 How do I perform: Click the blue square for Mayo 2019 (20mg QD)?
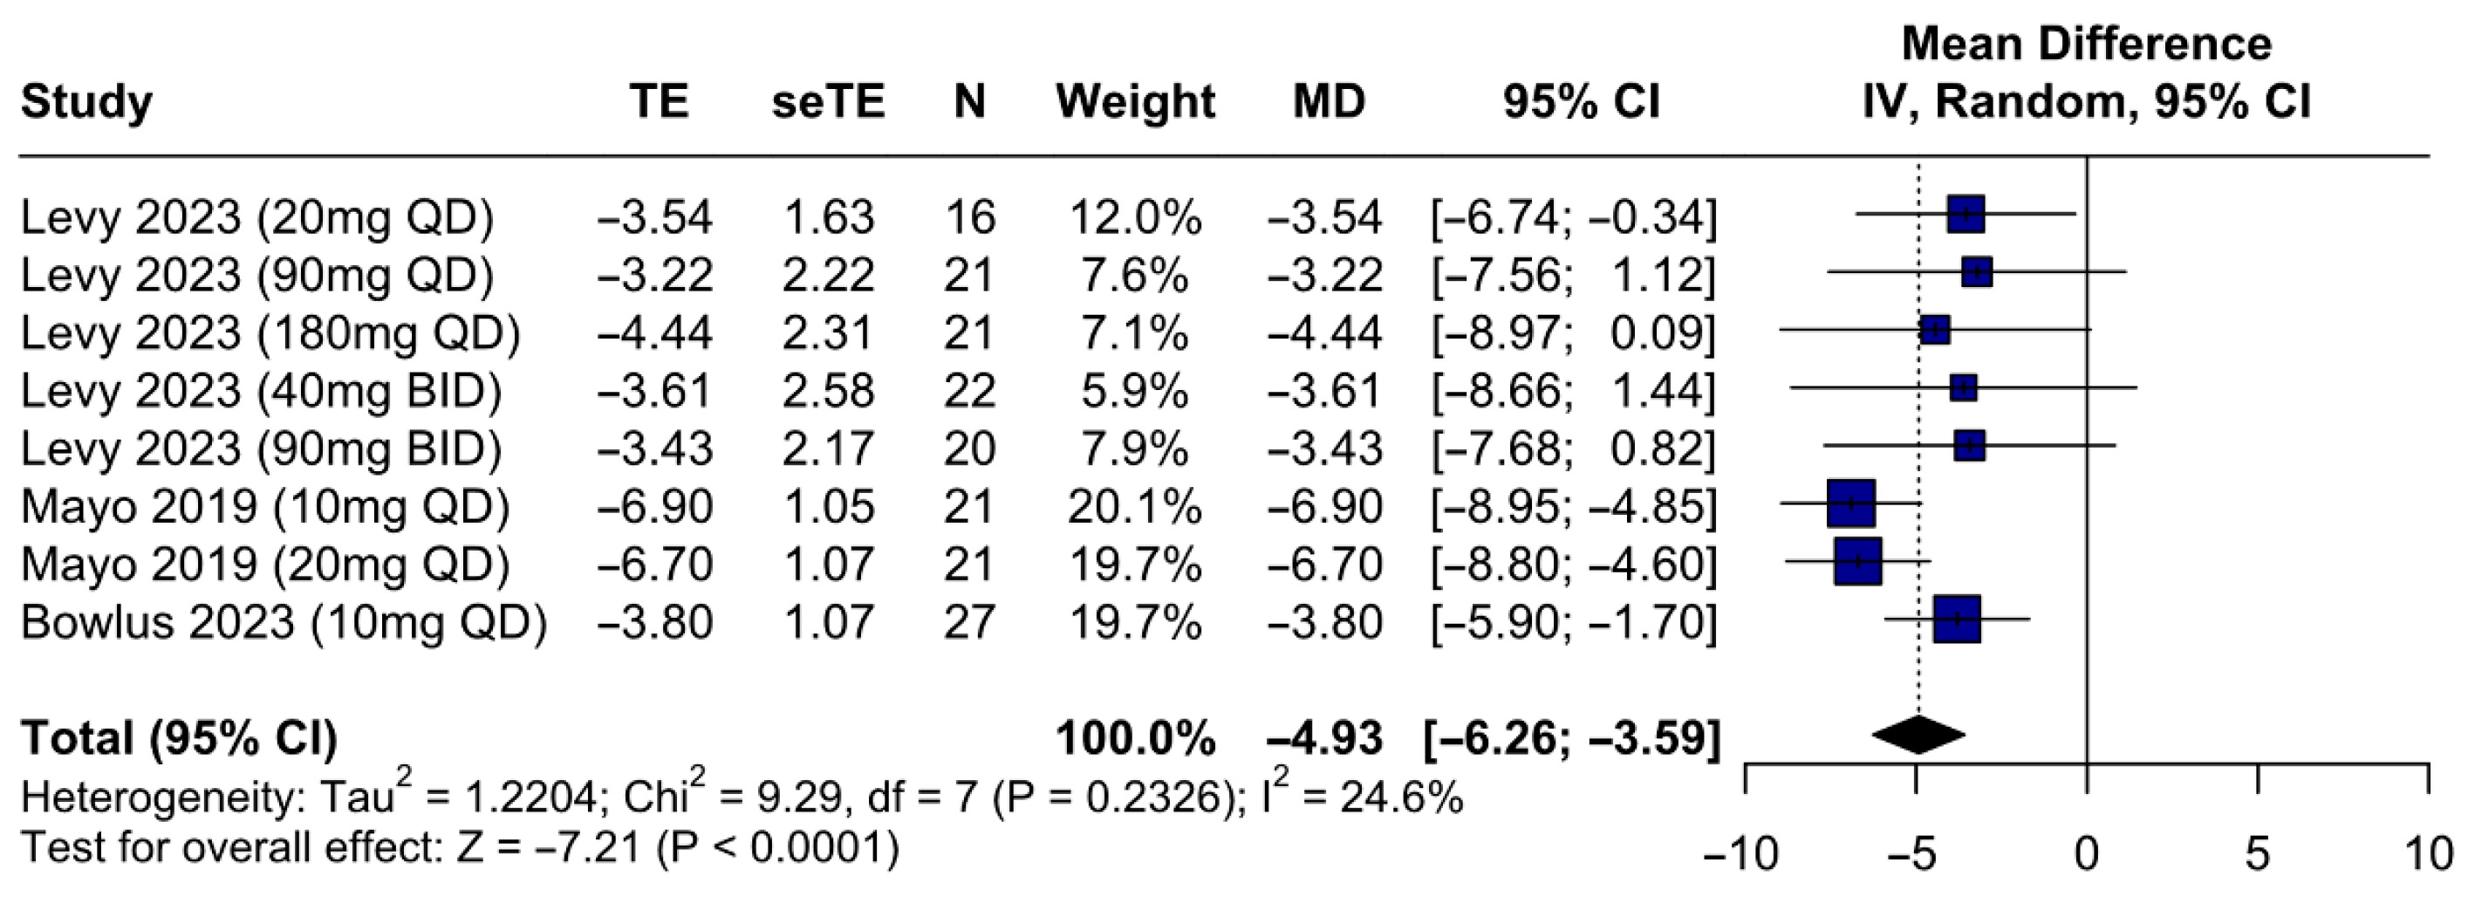1857,561
